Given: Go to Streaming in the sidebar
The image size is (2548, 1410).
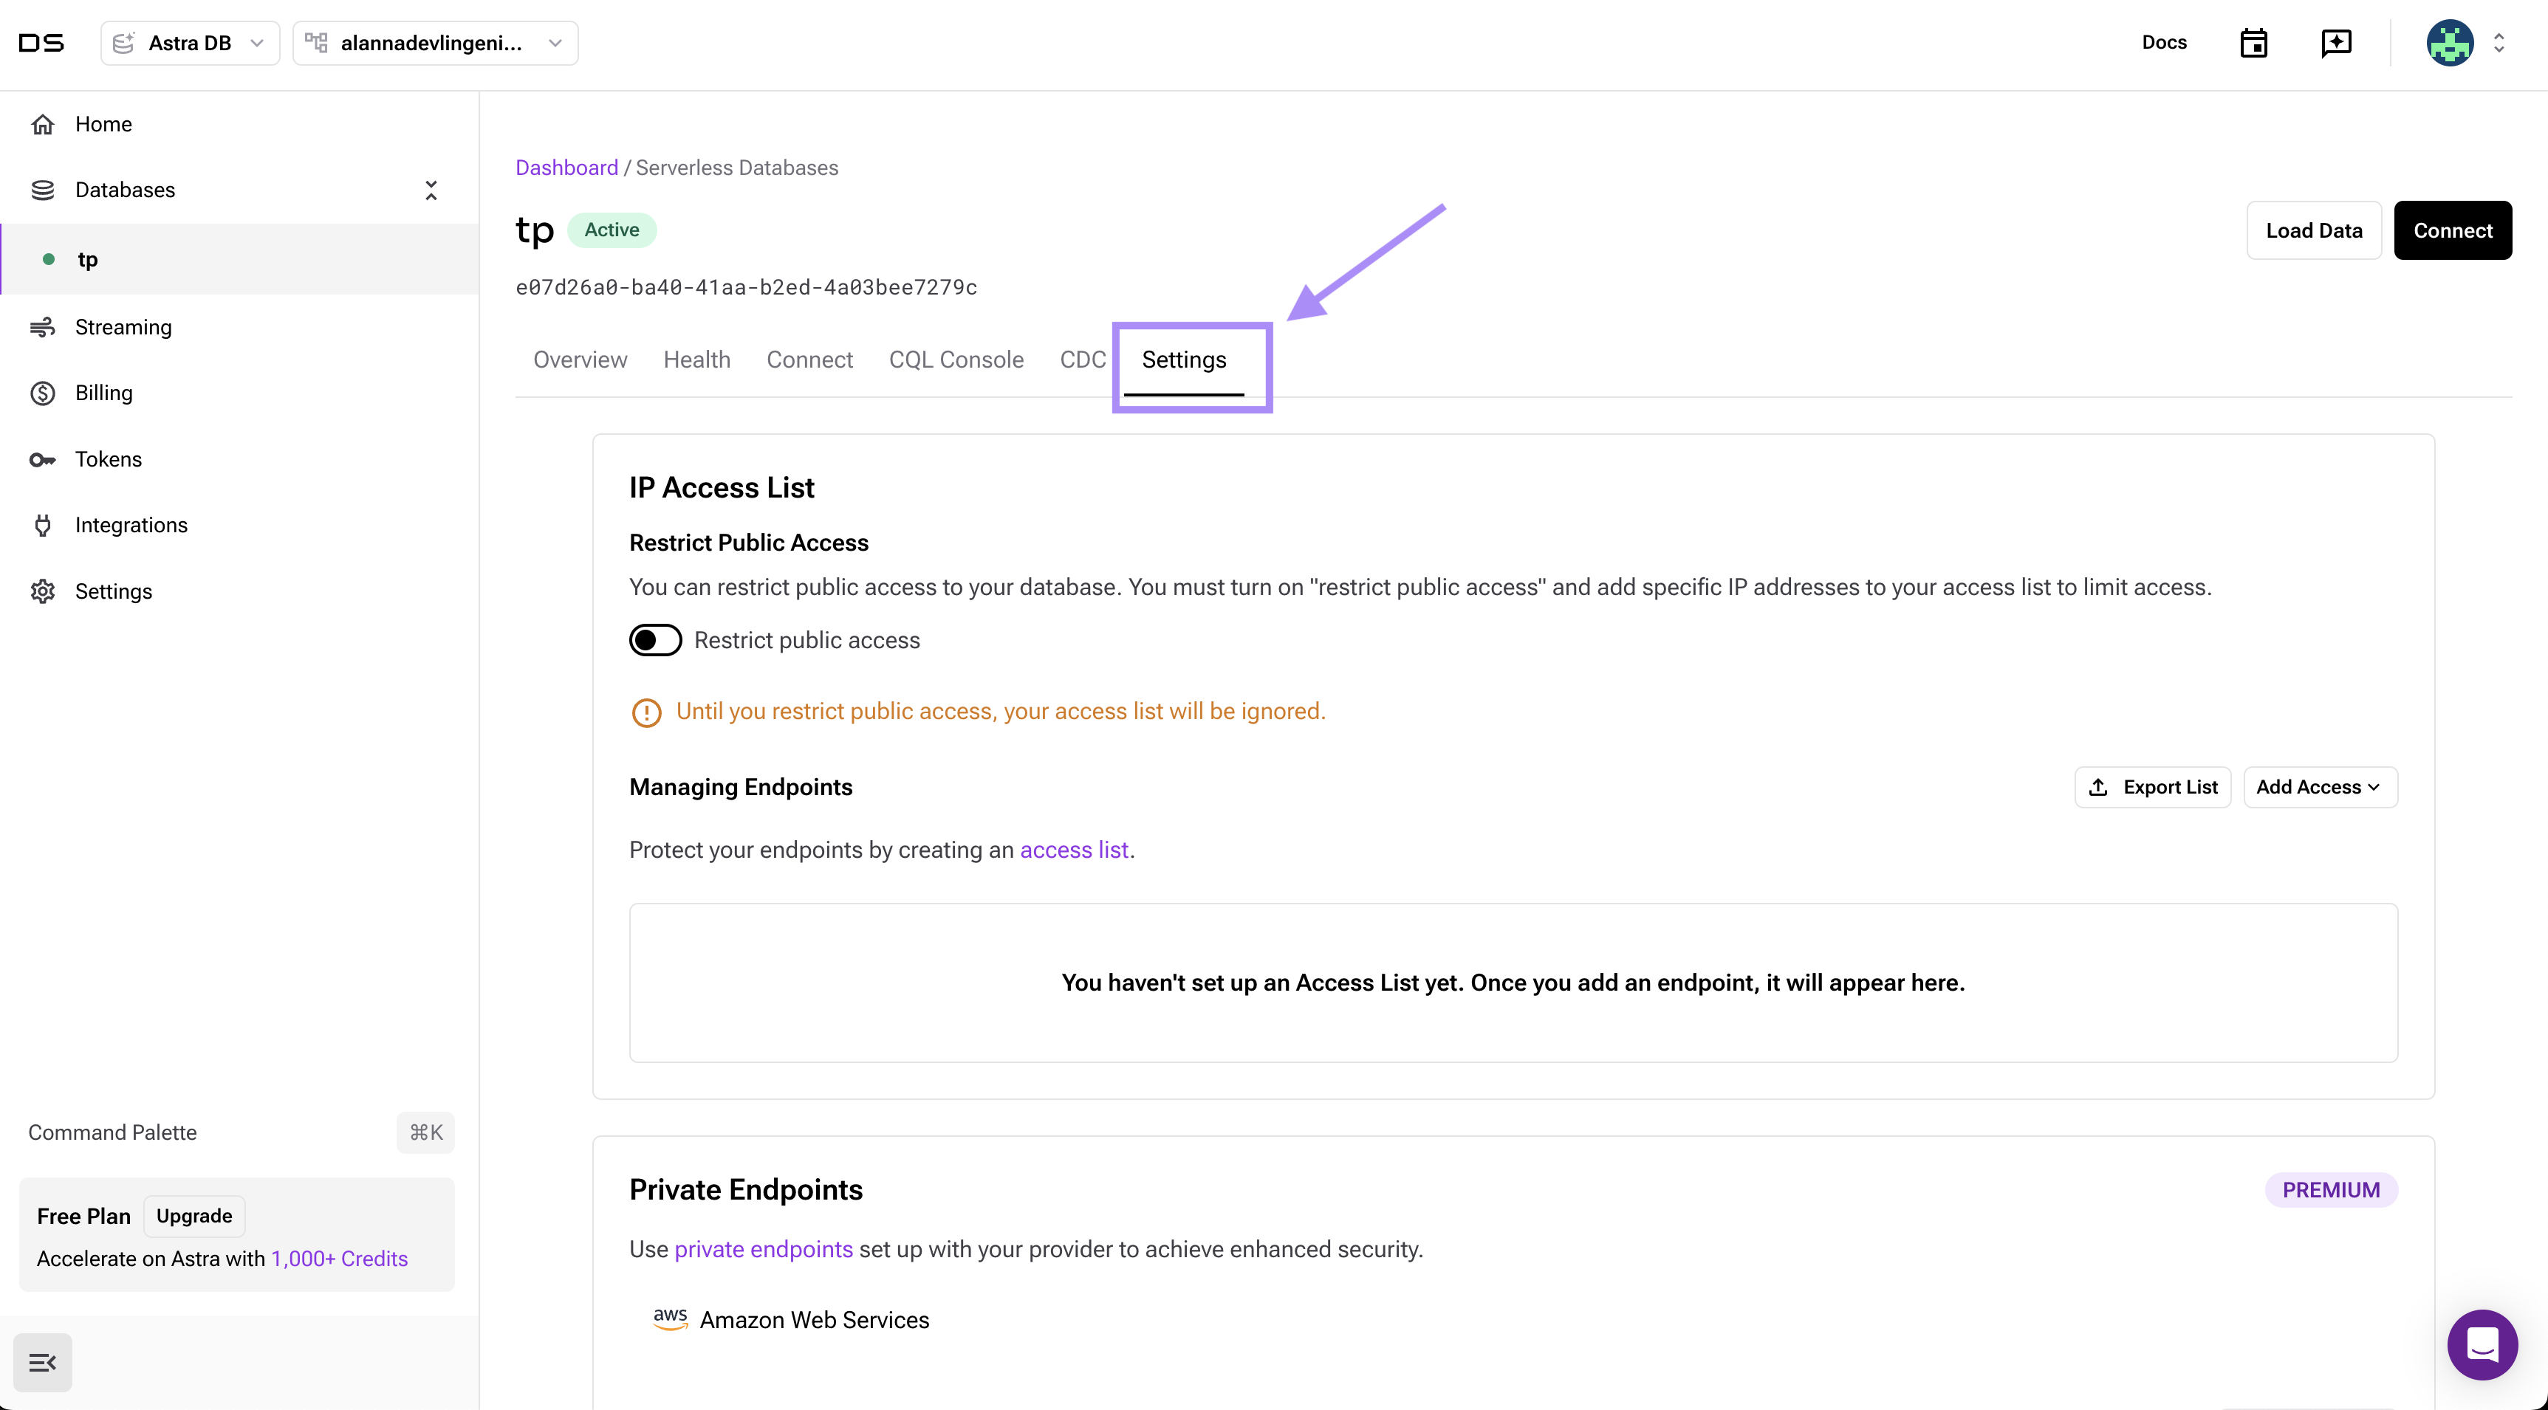Looking at the screenshot, I should tap(123, 327).
